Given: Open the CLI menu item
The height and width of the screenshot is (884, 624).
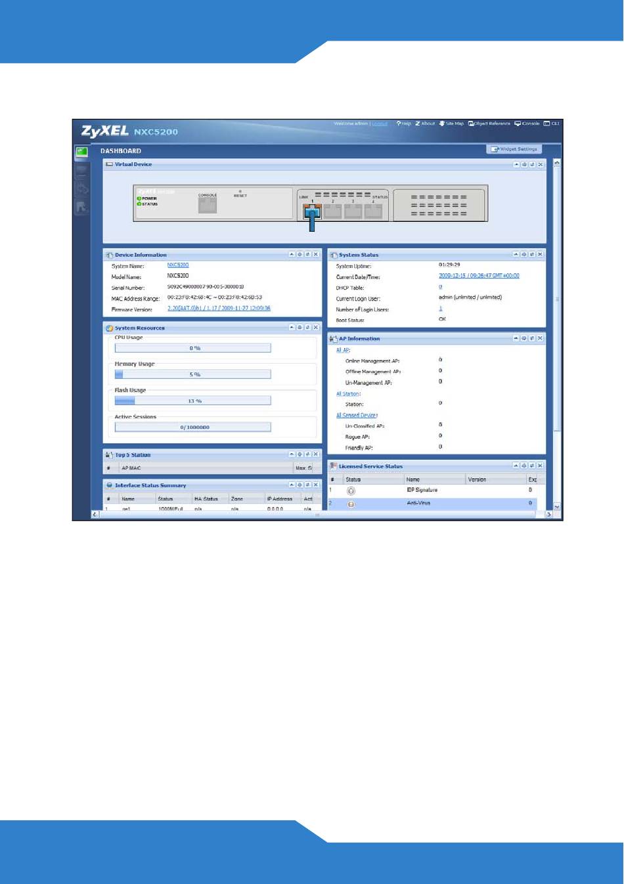Looking at the screenshot, I should coord(551,123).
